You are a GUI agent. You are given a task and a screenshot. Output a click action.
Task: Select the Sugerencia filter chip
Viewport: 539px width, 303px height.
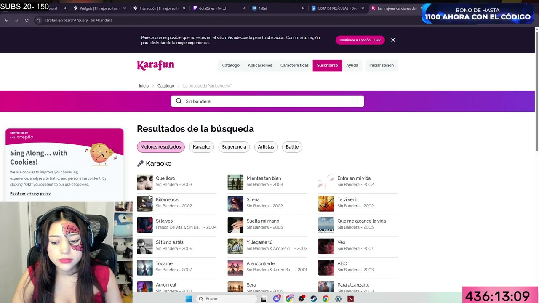234,147
